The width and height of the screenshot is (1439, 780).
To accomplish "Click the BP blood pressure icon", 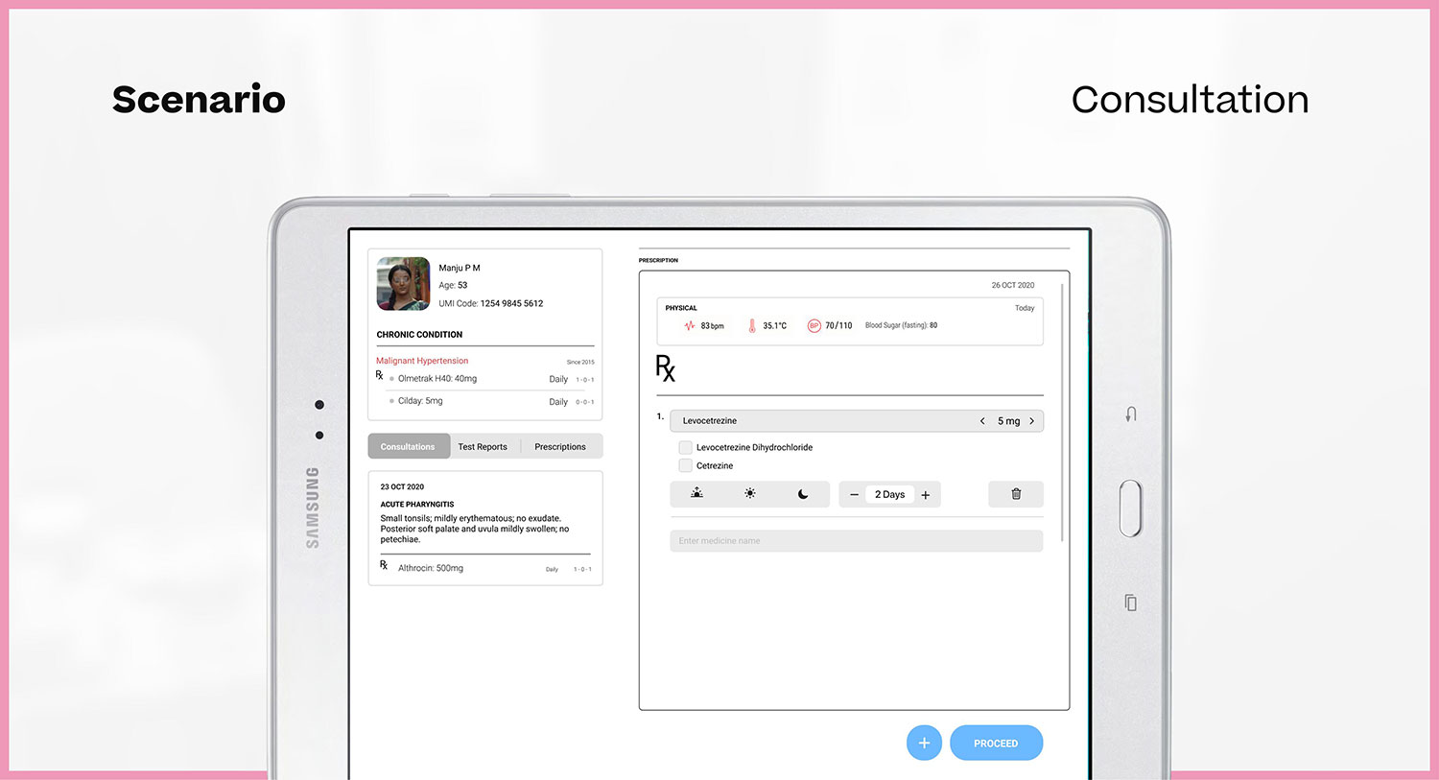I will [x=814, y=326].
